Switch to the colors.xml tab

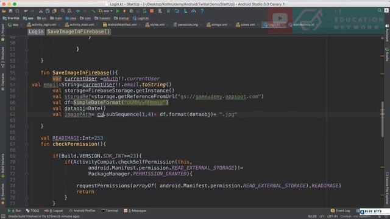pos(247,25)
